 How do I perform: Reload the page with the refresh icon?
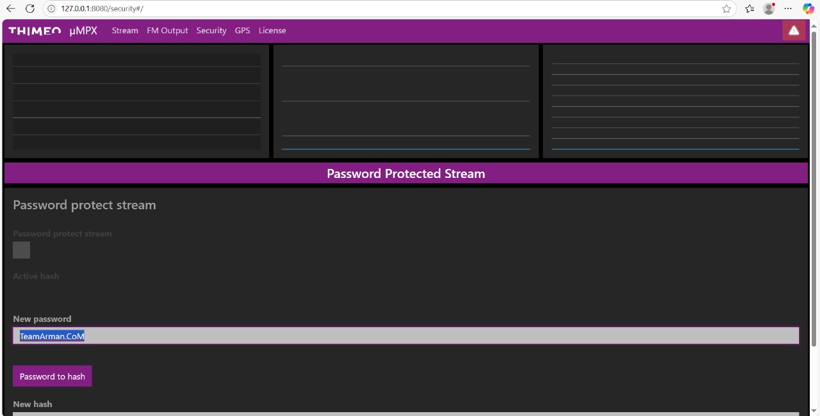coord(30,9)
